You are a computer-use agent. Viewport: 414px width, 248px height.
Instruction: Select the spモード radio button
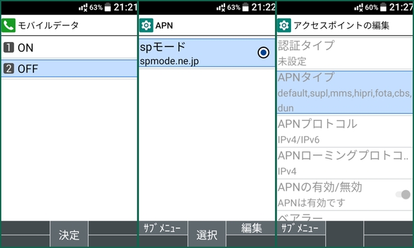[263, 53]
